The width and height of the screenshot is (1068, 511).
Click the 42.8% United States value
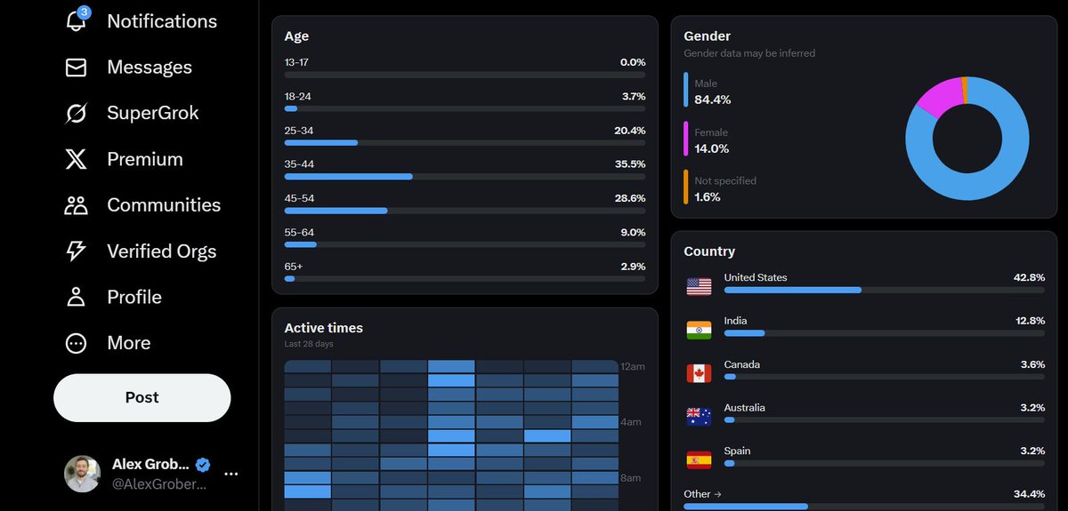point(1029,277)
